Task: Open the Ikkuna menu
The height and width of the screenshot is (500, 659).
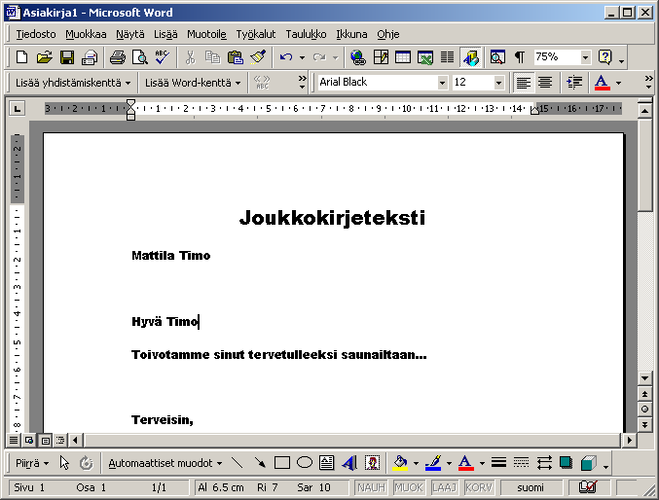Action: coord(351,34)
